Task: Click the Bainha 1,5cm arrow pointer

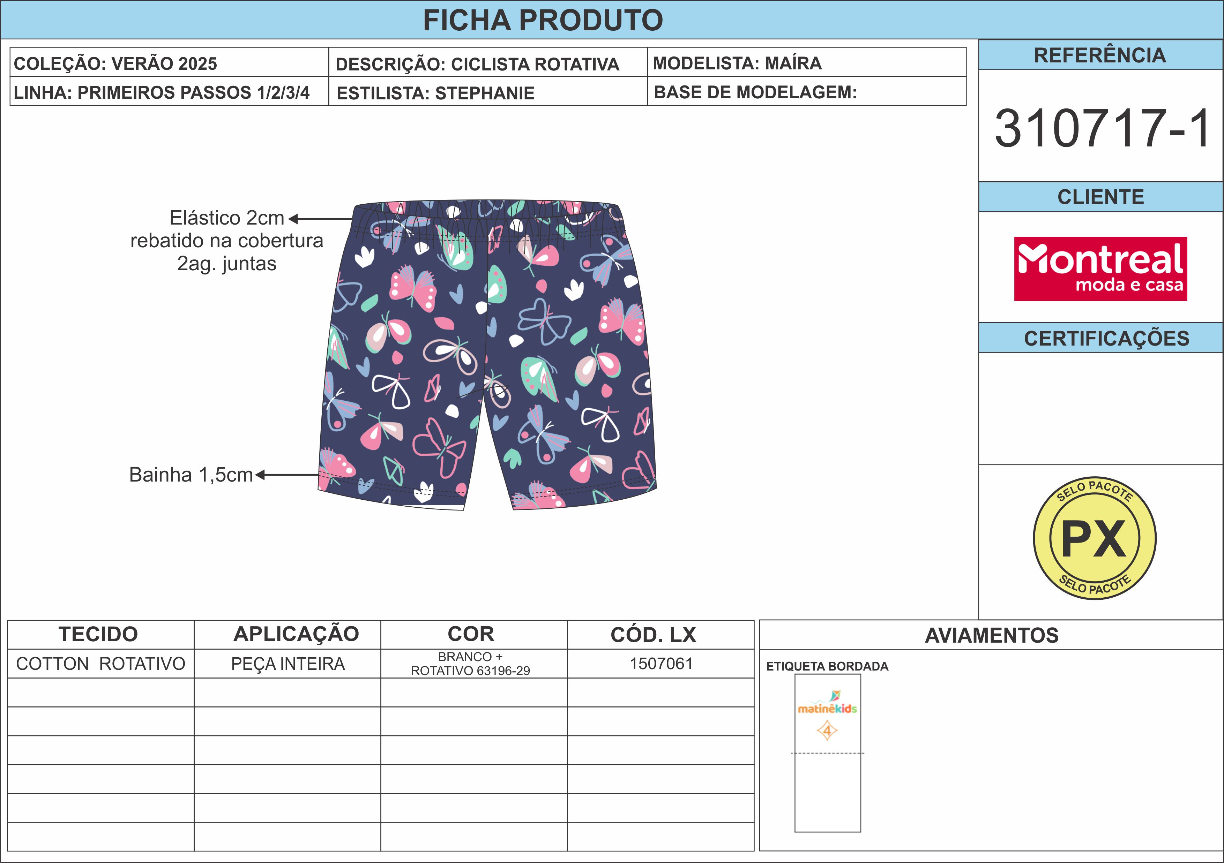Action: [288, 475]
